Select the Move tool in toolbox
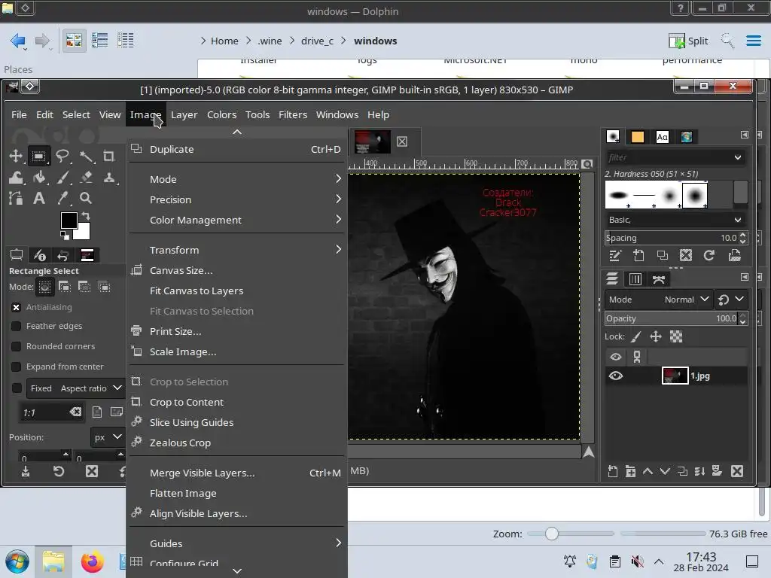The width and height of the screenshot is (771, 578). click(x=16, y=157)
